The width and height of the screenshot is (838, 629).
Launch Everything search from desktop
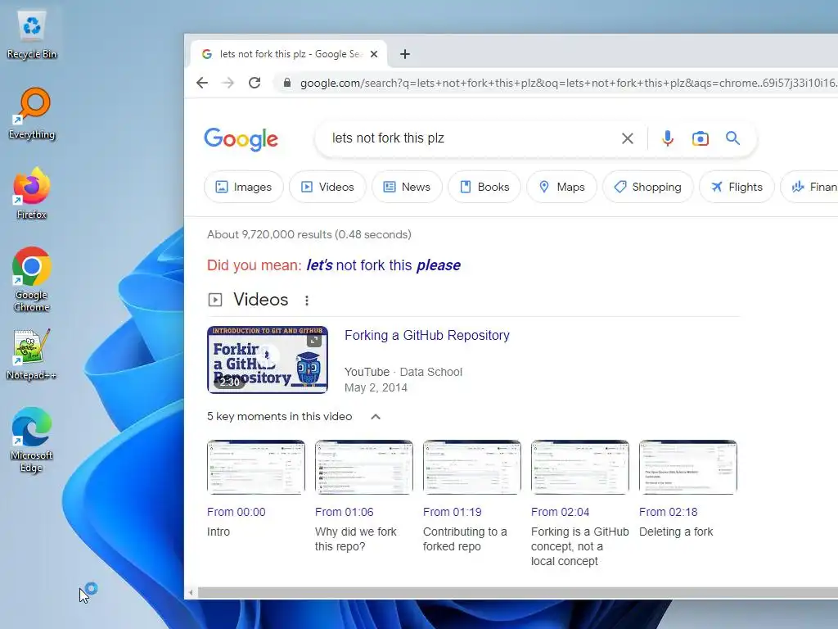click(x=32, y=113)
